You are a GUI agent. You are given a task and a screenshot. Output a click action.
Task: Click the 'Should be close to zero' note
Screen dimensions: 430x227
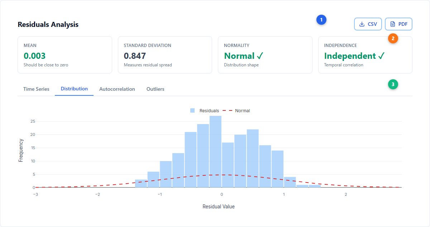pos(46,65)
